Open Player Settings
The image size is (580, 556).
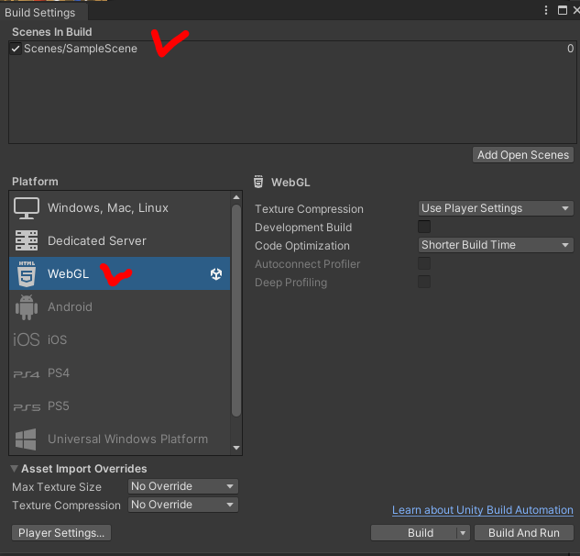coord(61,533)
